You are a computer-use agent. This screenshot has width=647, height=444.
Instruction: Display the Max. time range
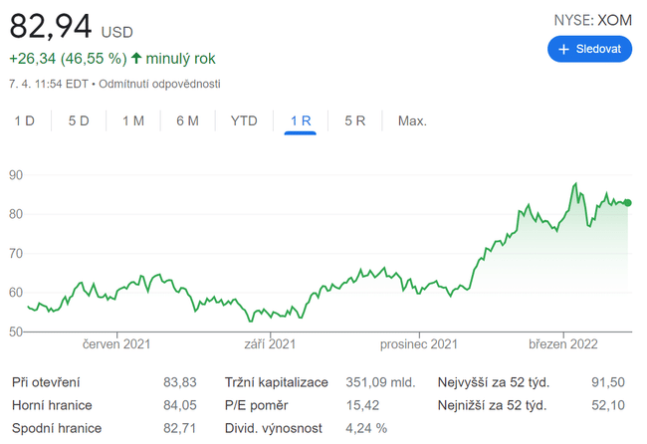[412, 120]
